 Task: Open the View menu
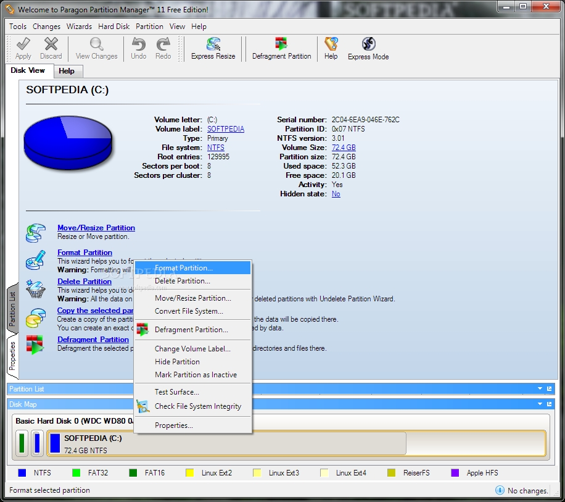pos(177,27)
